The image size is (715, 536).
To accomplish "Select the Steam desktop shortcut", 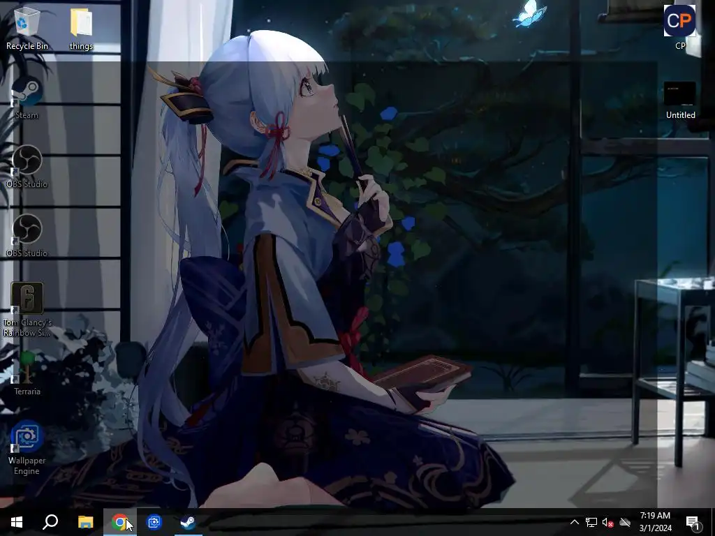I will coord(27,98).
